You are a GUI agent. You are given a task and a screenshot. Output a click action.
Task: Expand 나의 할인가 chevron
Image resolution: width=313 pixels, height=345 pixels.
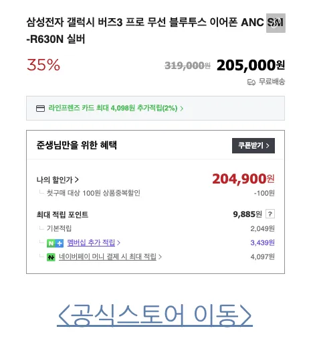coord(76,180)
